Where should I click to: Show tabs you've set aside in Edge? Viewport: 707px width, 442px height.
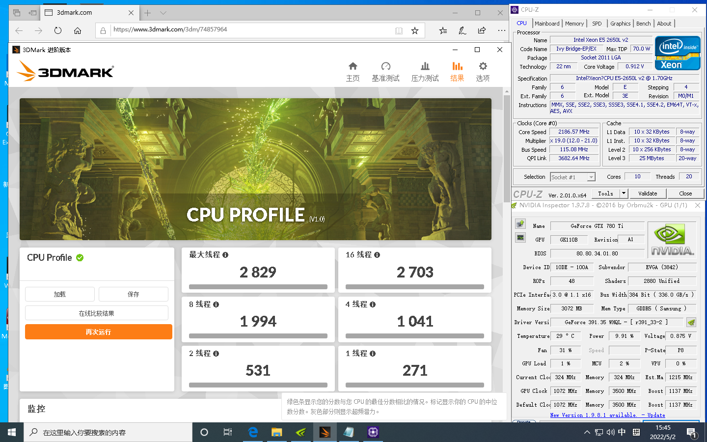(x=17, y=13)
